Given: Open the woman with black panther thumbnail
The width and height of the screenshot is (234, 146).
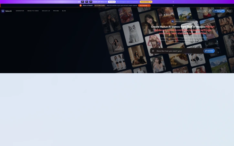Looking at the screenshot, I should (137, 56).
